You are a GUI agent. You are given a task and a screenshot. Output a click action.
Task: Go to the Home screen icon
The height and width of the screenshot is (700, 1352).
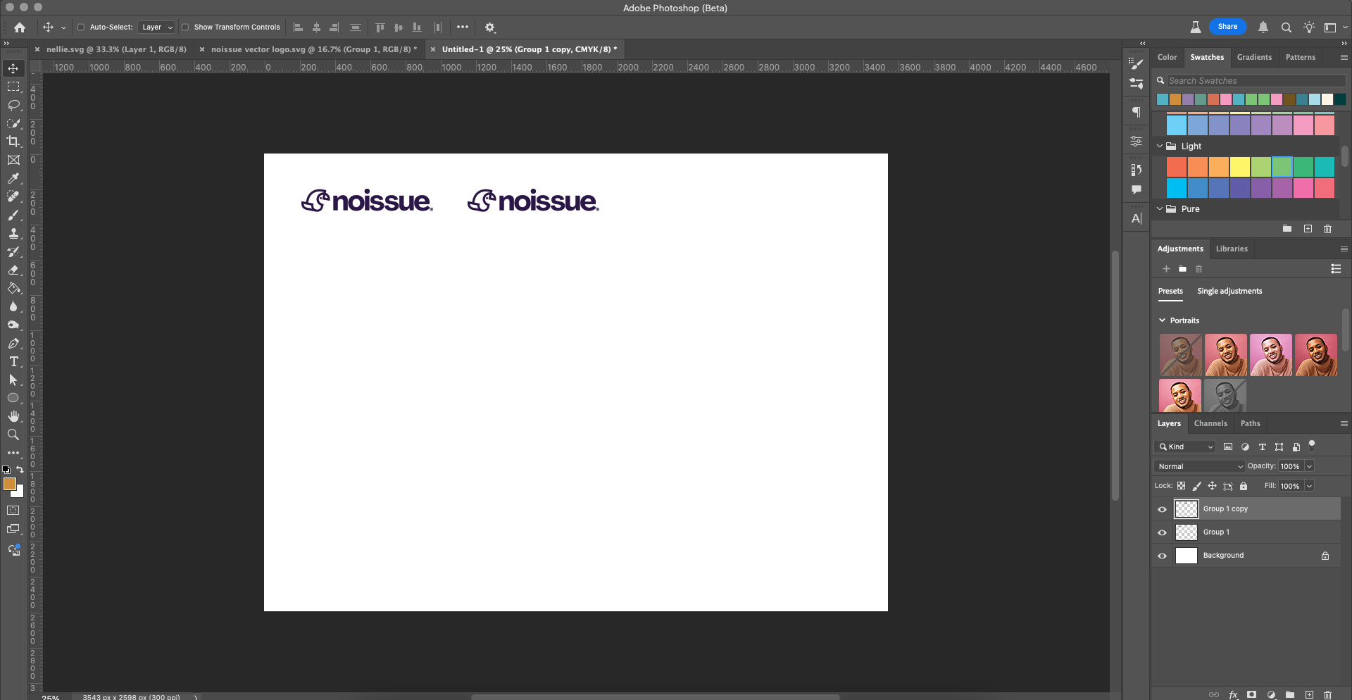[20, 27]
